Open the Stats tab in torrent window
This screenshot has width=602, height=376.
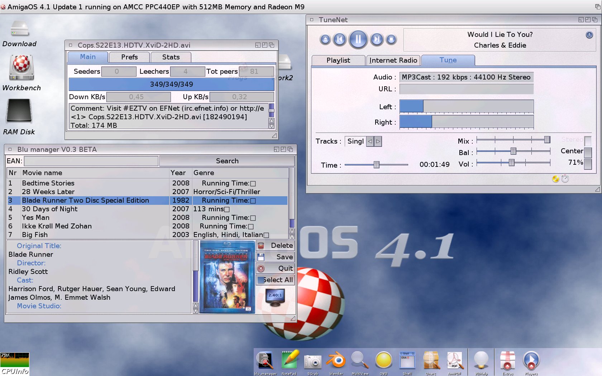[x=171, y=57]
